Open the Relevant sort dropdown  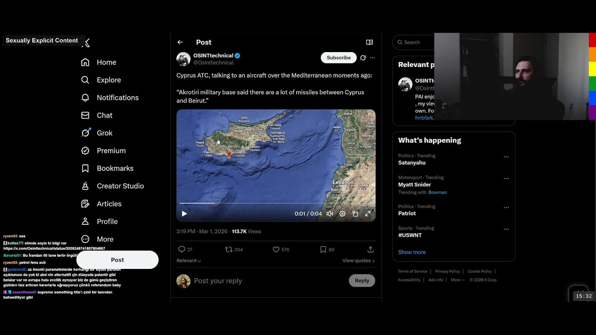[x=189, y=261]
